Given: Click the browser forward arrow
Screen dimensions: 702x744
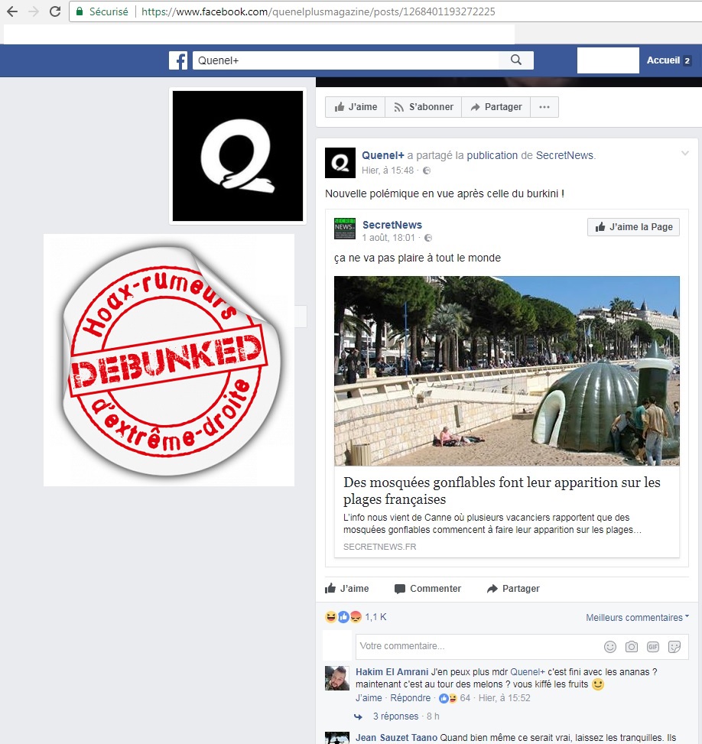Looking at the screenshot, I should pyautogui.click(x=34, y=11).
